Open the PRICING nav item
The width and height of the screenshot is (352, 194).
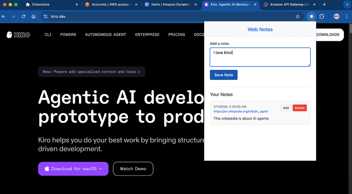pos(177,35)
